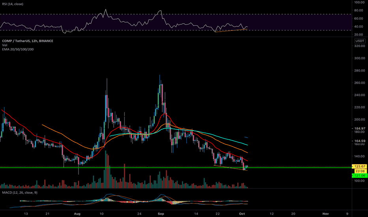Click the Oct date label on time axis
This screenshot has height=217, width=368.
242,214
